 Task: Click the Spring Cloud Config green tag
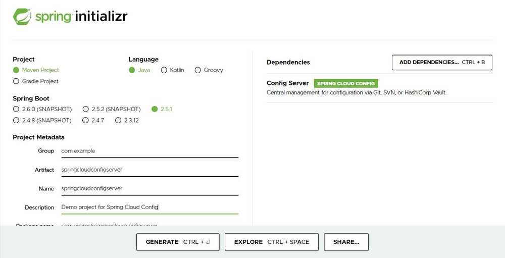point(346,83)
